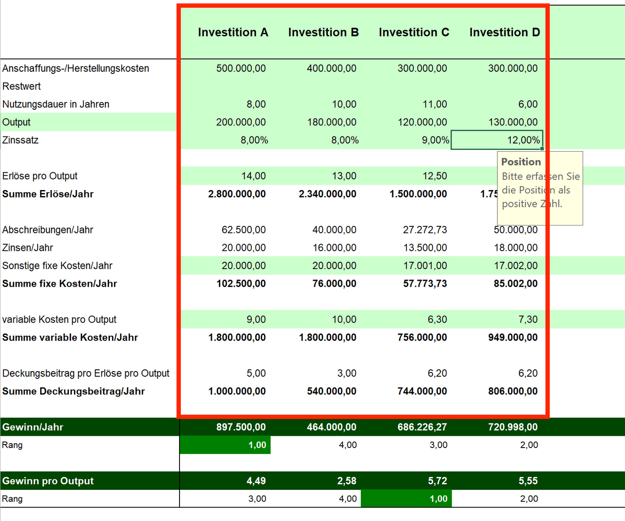Select the Investition A column header
625x521 pixels.
(x=233, y=32)
